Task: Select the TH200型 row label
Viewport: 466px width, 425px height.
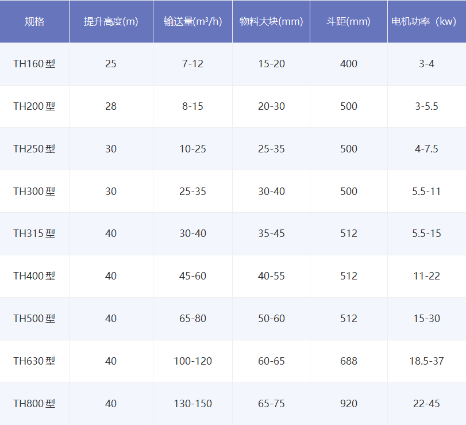Action: [34, 106]
